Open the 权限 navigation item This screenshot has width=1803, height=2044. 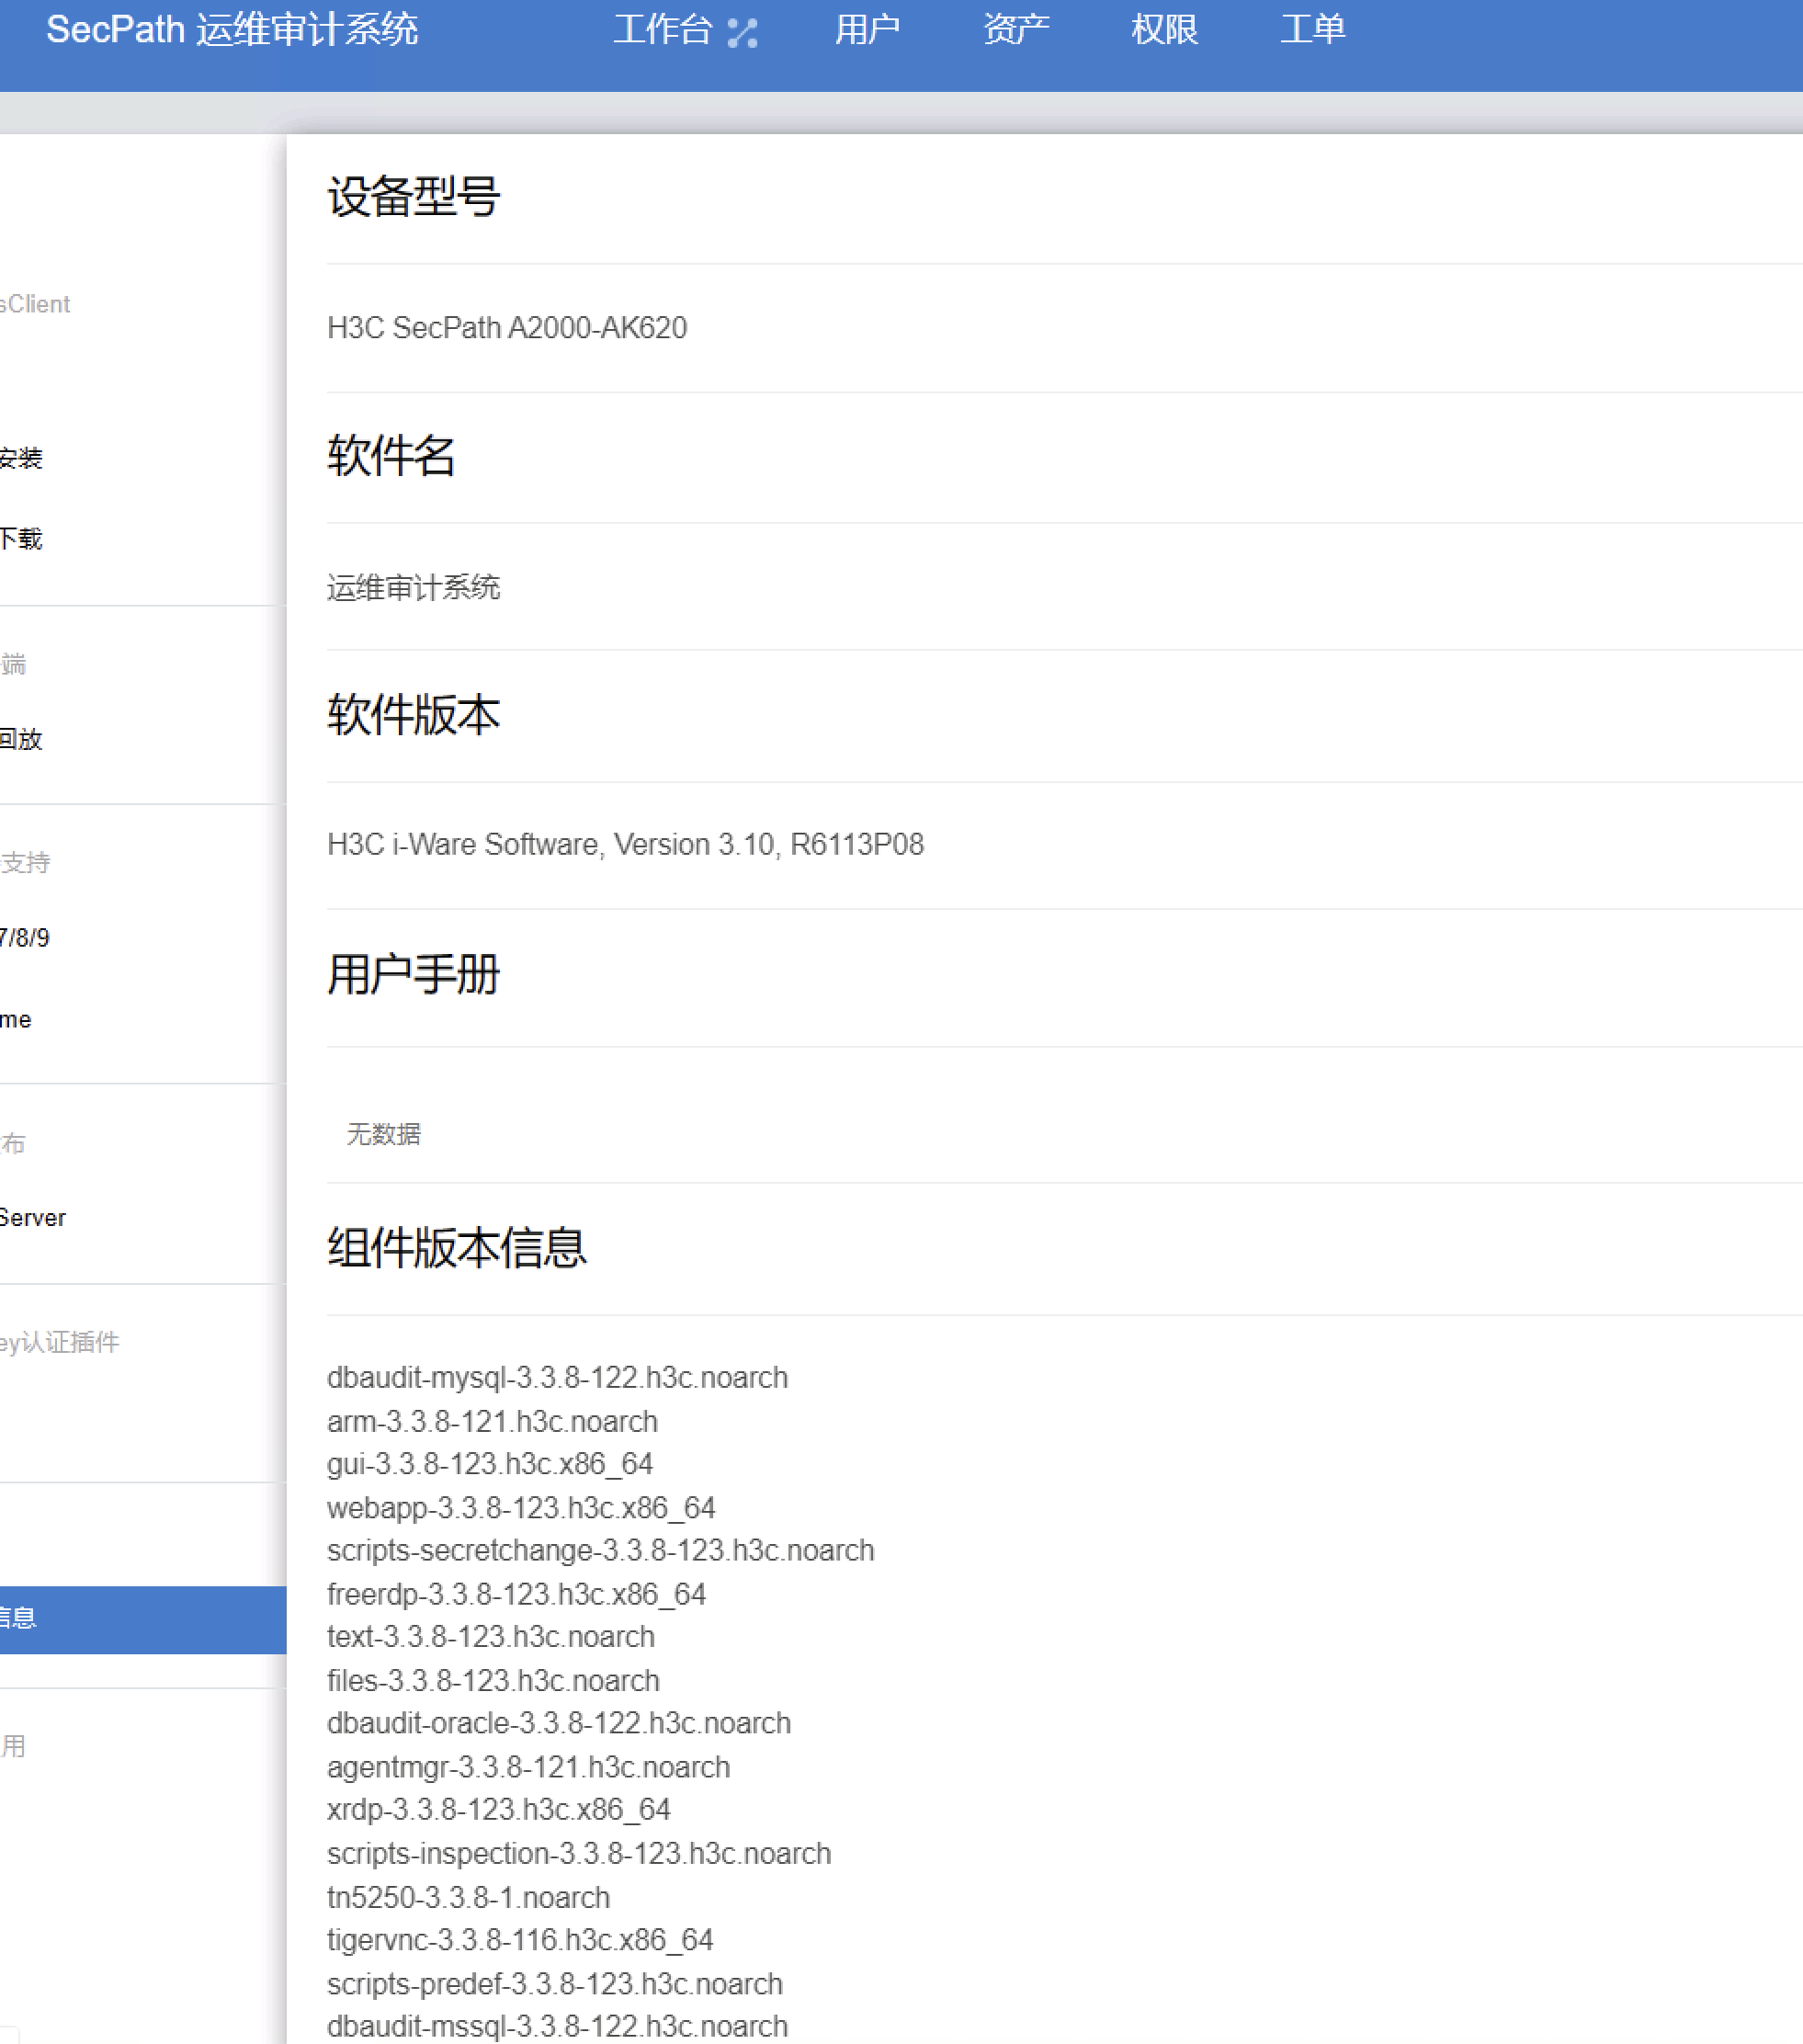(1164, 30)
